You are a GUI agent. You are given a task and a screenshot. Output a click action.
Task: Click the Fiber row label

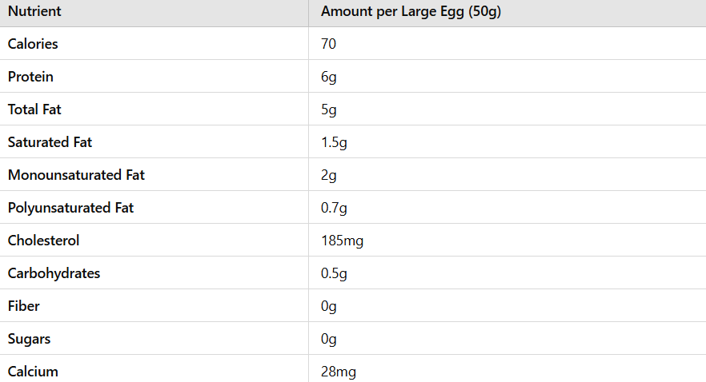(23, 307)
